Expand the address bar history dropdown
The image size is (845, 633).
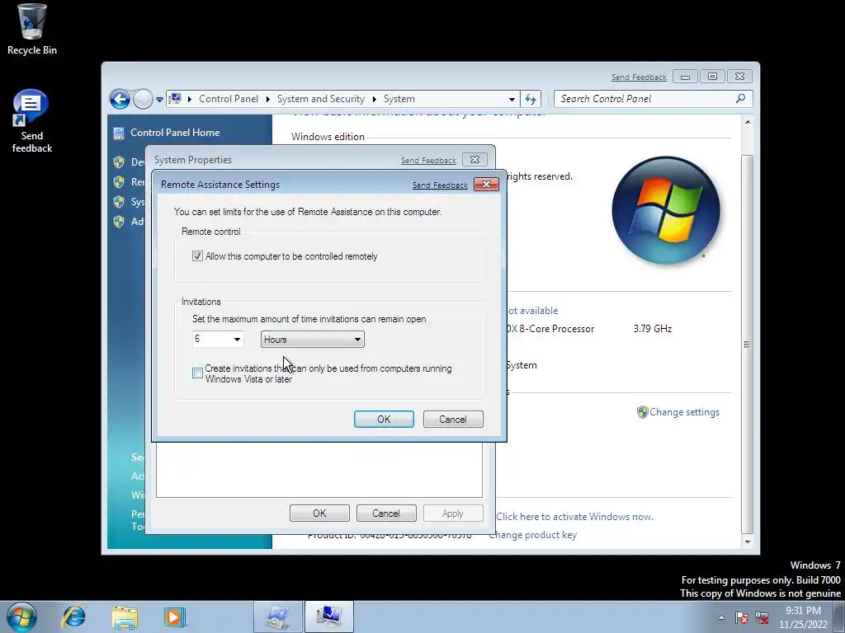(x=512, y=99)
